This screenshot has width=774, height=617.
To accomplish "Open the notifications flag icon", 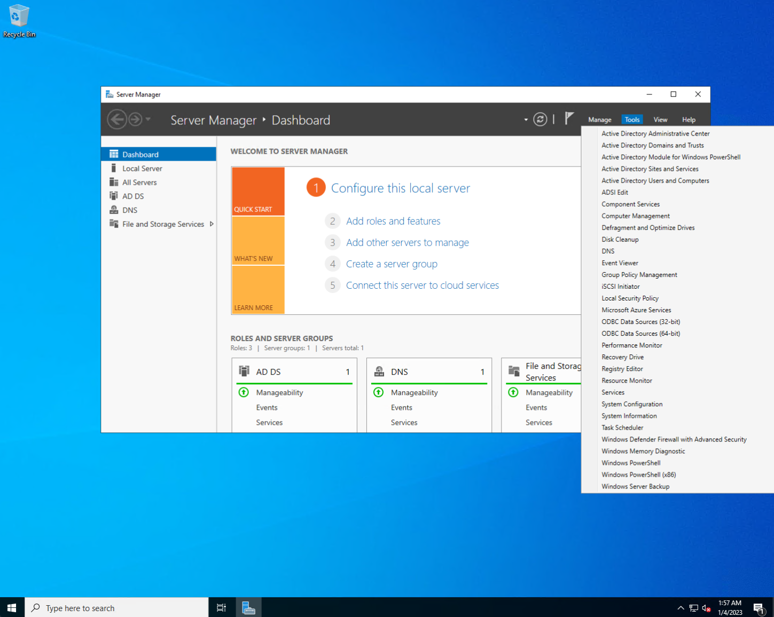I will tap(569, 118).
